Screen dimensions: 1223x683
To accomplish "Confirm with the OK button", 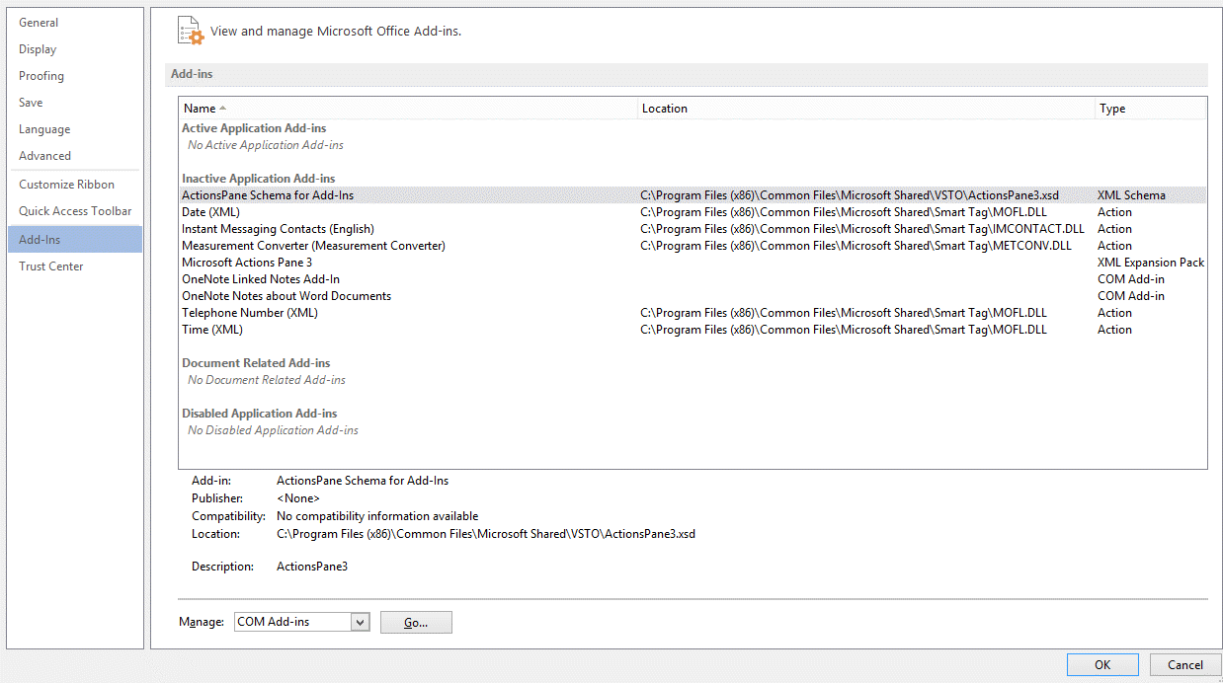I will click(1102, 665).
